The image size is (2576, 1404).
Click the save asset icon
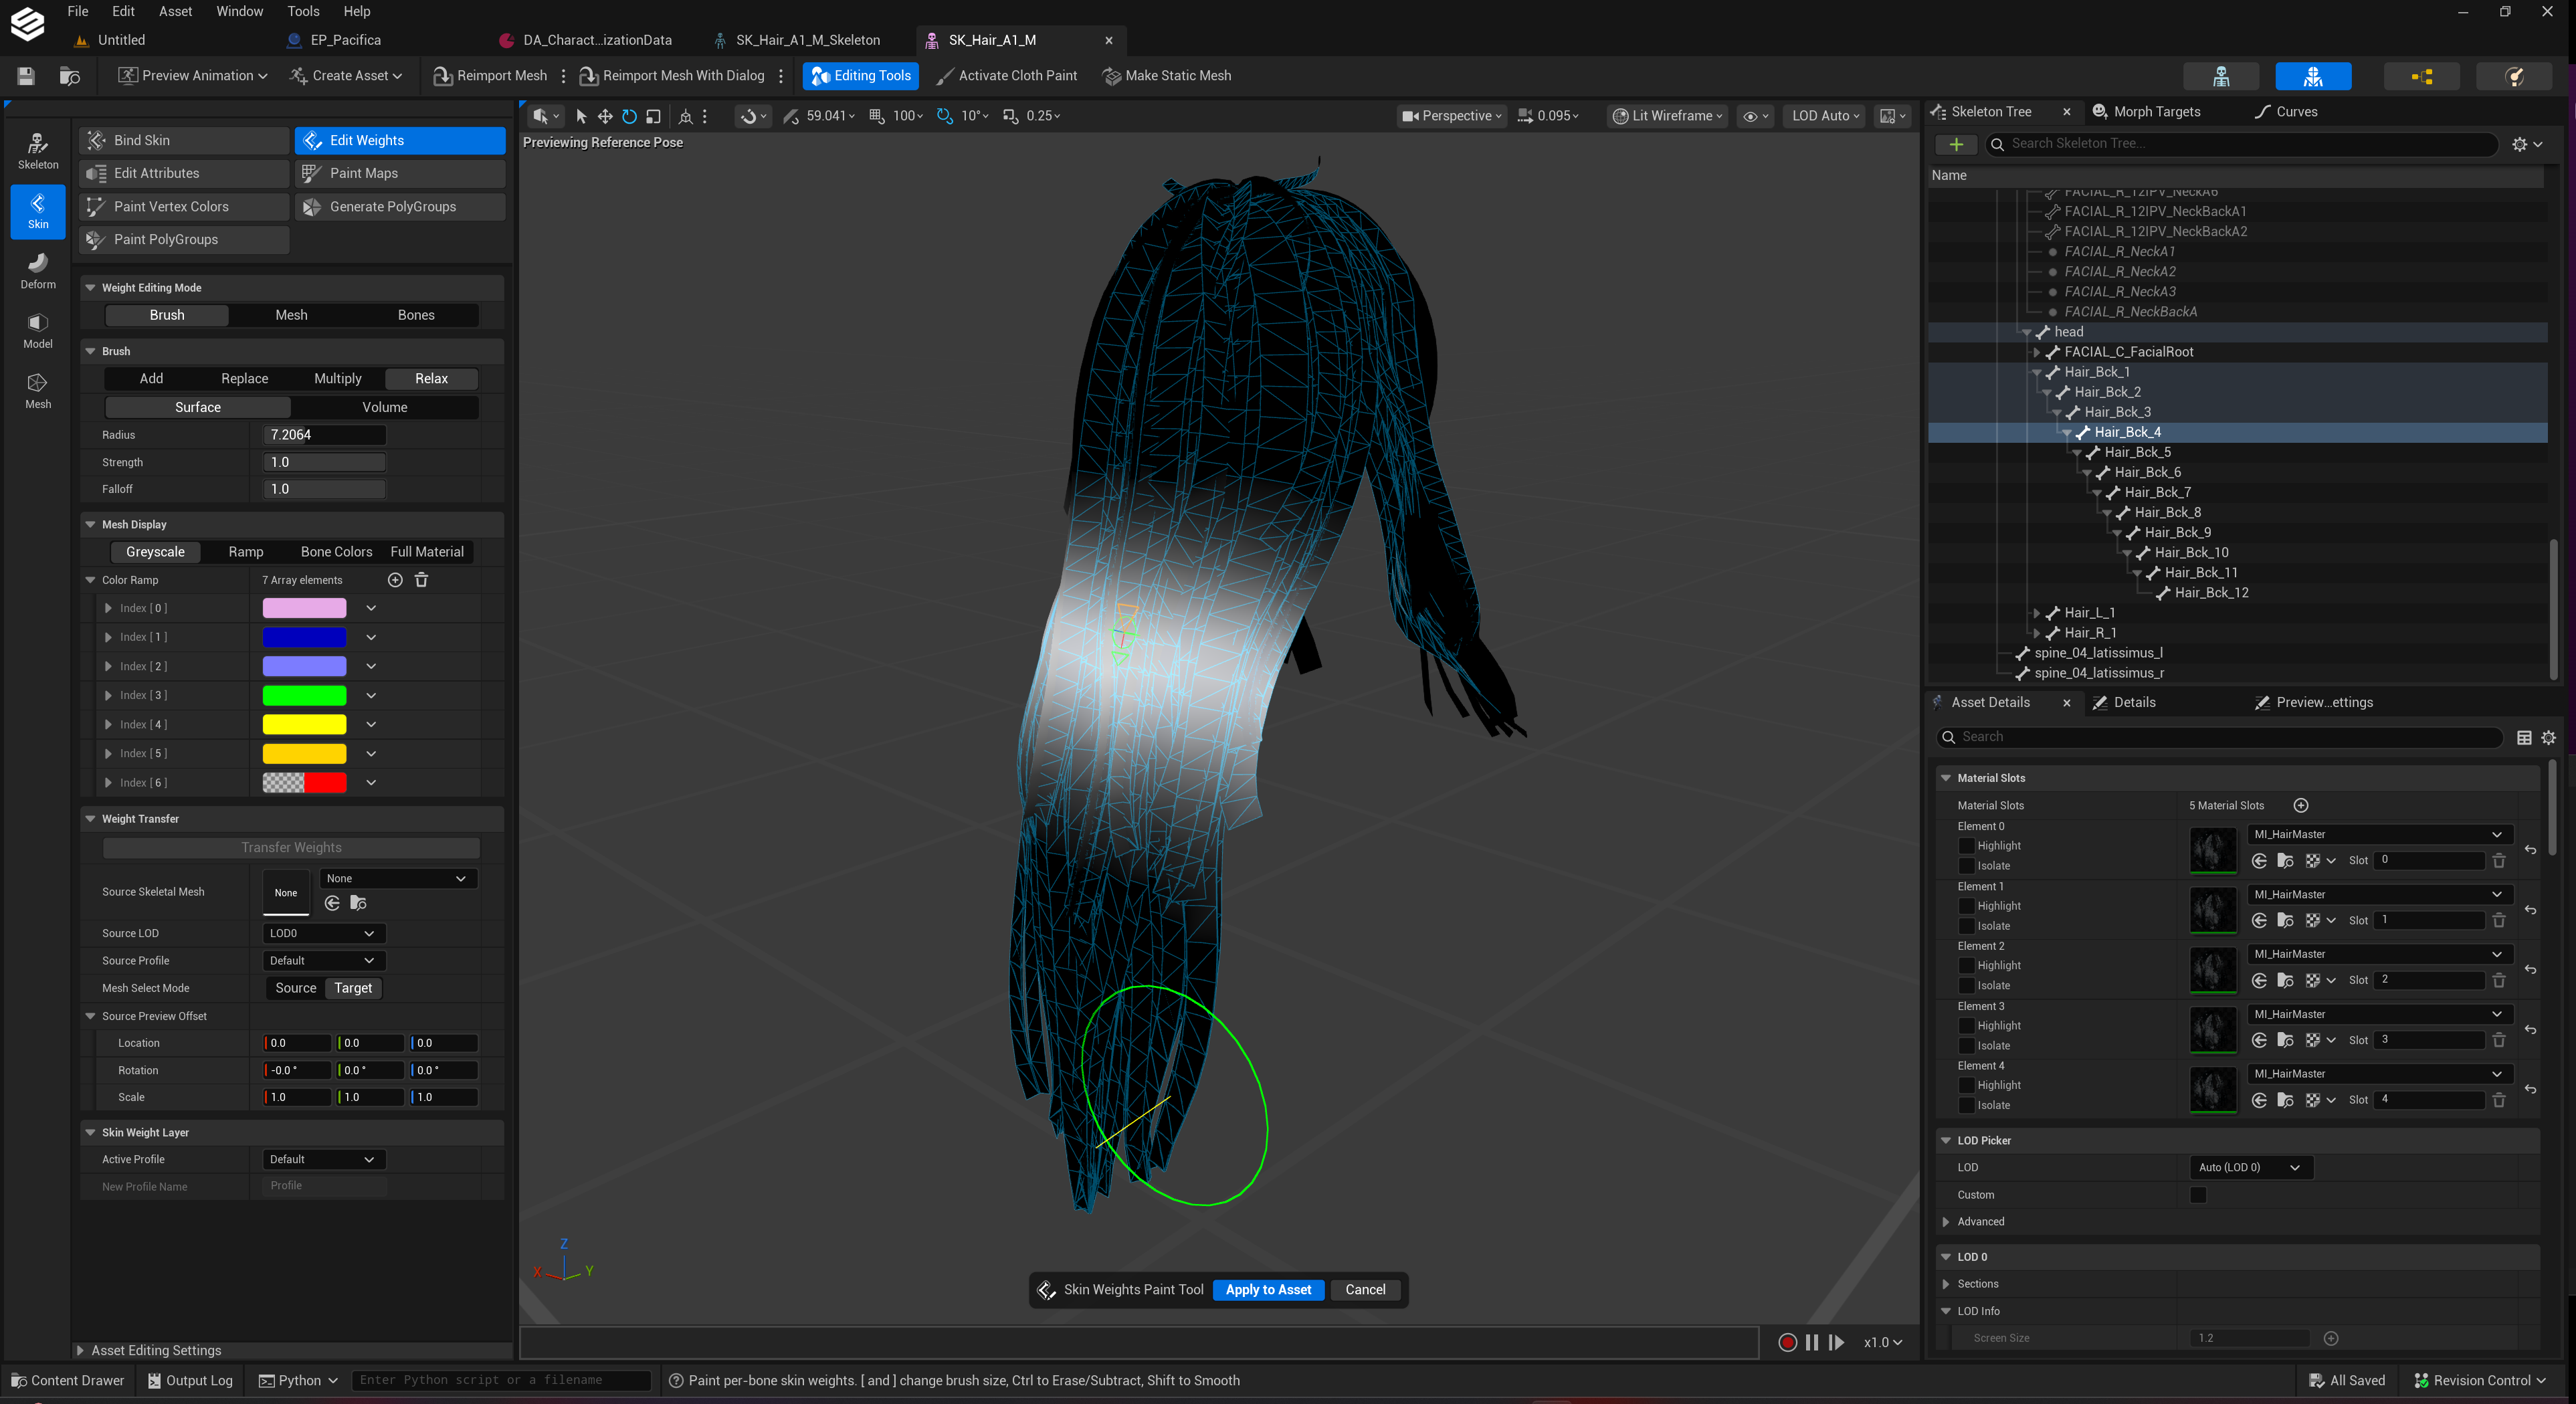26,76
